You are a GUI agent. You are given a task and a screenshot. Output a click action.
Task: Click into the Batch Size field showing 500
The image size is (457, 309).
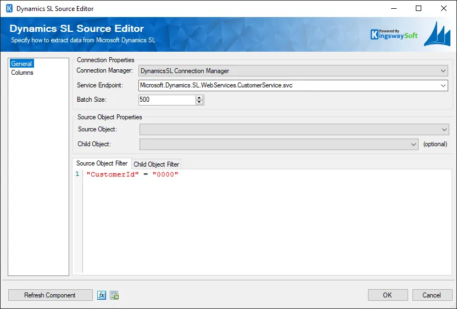coord(167,100)
